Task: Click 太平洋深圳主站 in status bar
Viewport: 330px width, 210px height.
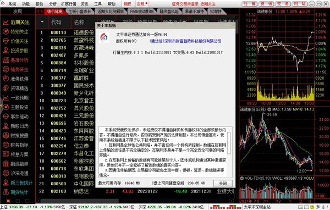Action: (x=257, y=207)
